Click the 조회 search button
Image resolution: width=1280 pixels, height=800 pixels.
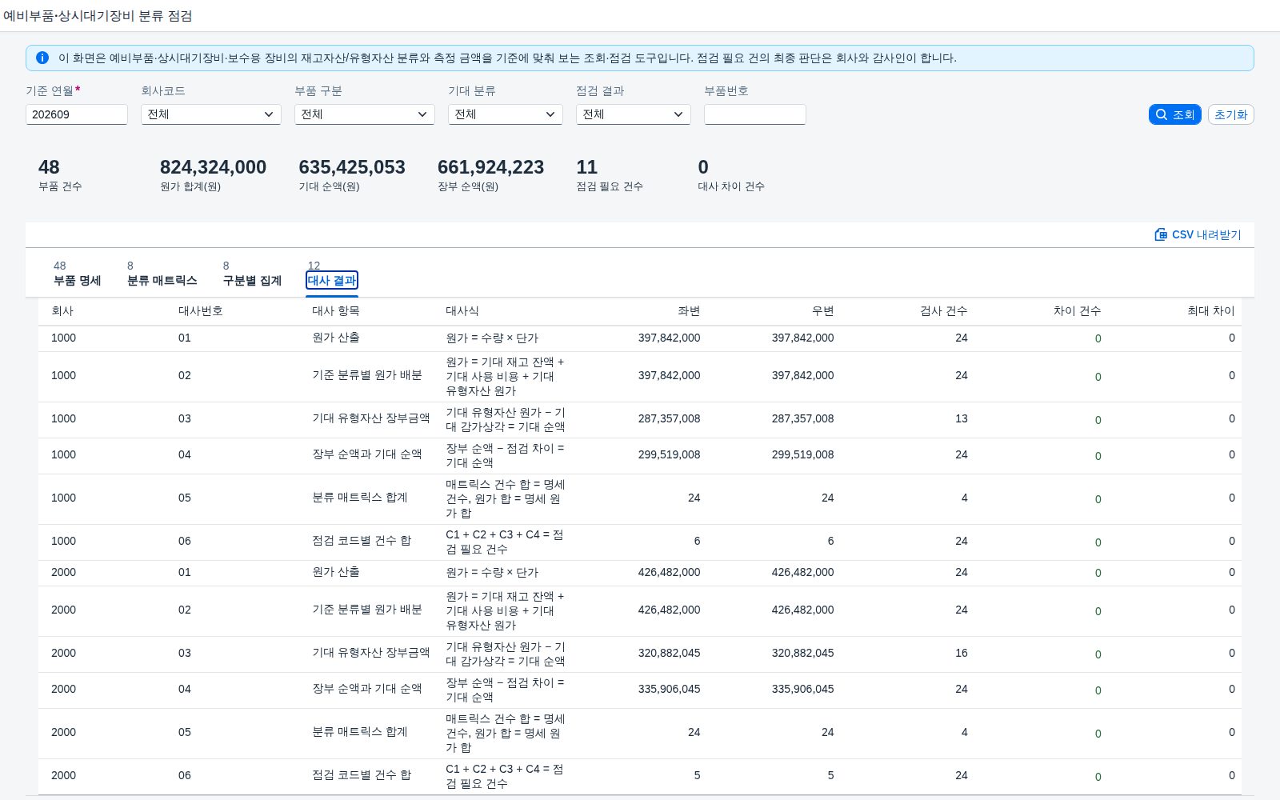point(1174,114)
